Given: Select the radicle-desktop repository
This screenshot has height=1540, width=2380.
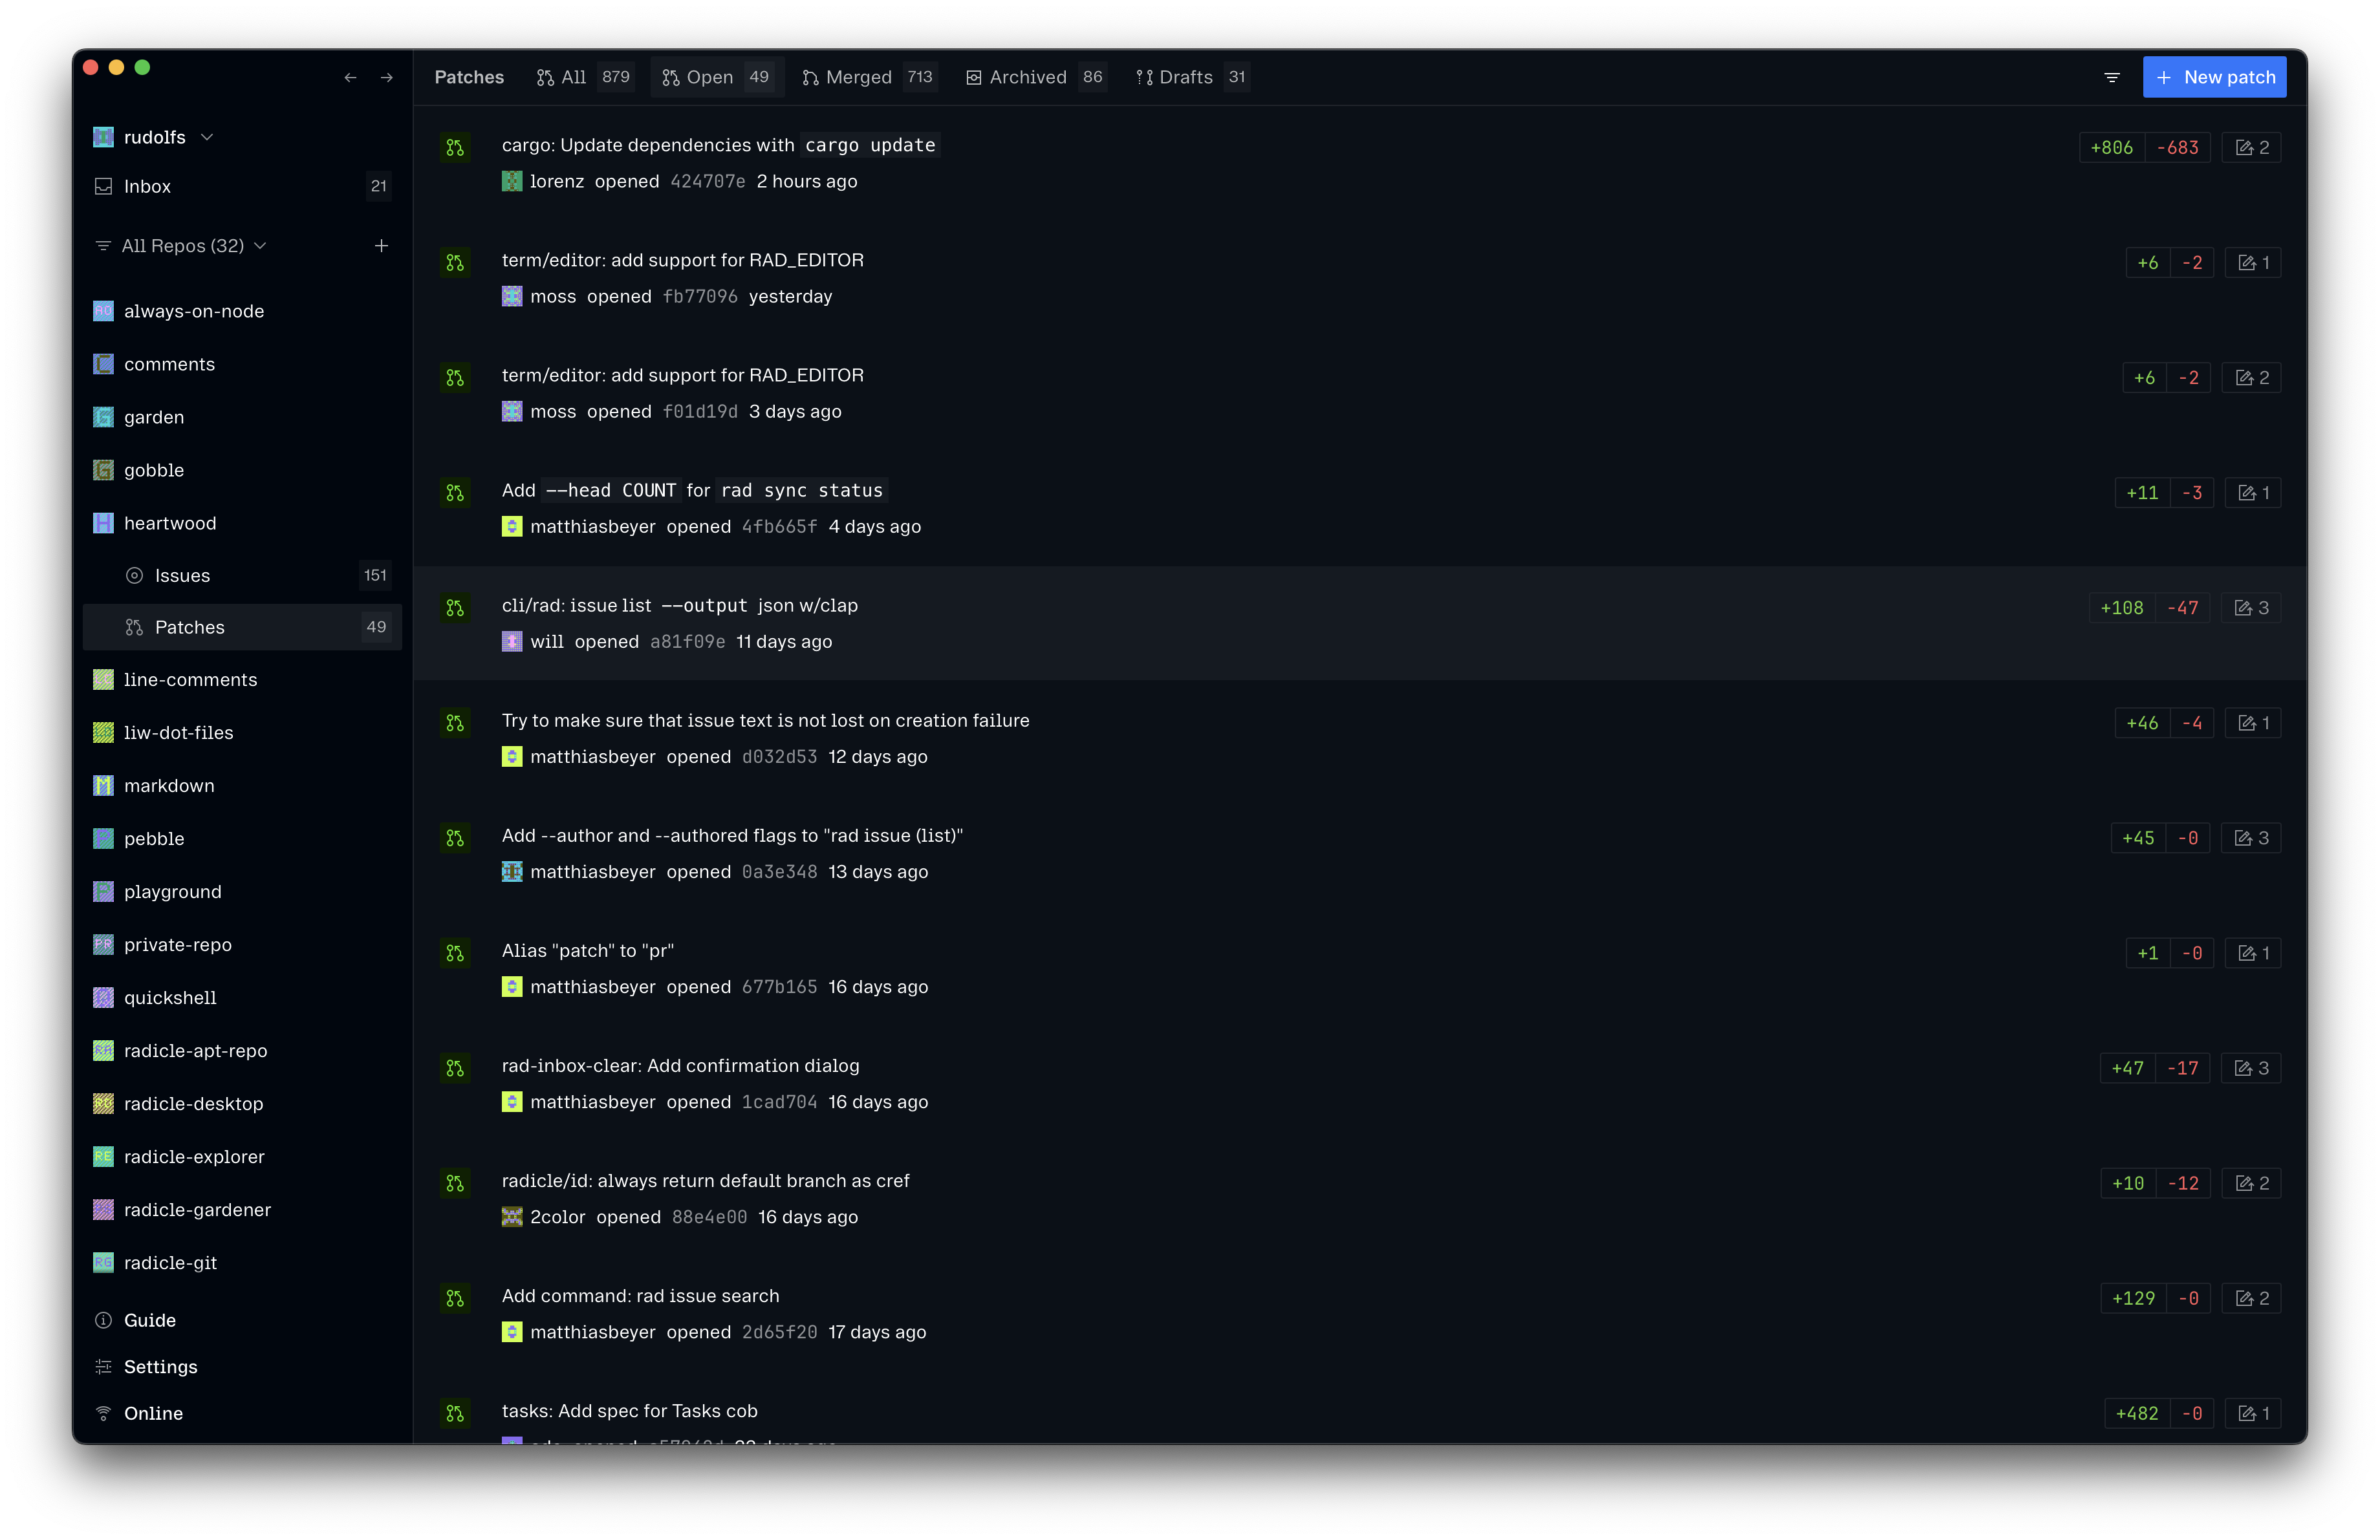Looking at the screenshot, I should tap(193, 1104).
